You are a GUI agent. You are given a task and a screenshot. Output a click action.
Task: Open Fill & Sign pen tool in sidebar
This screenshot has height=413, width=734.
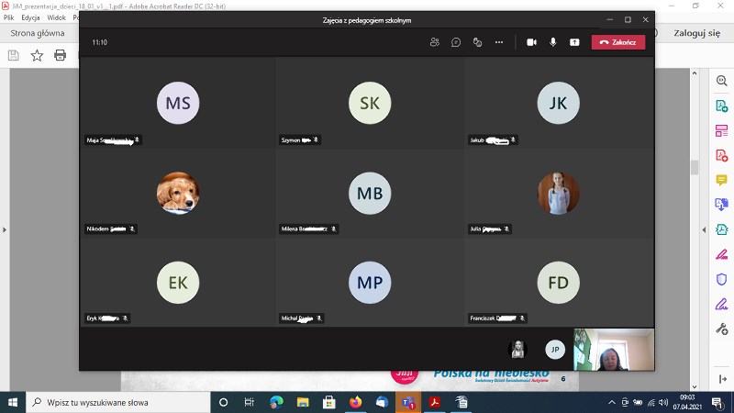pyautogui.click(x=721, y=254)
